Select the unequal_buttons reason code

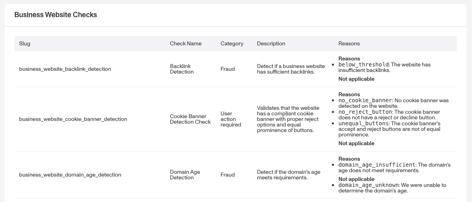point(363,124)
